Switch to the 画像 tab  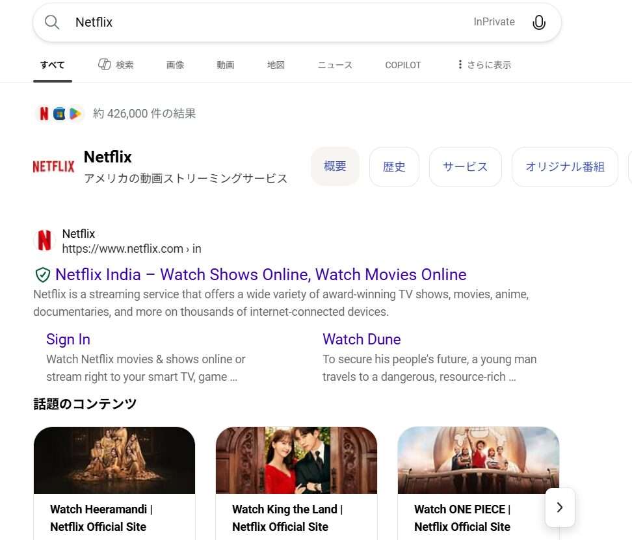click(175, 65)
